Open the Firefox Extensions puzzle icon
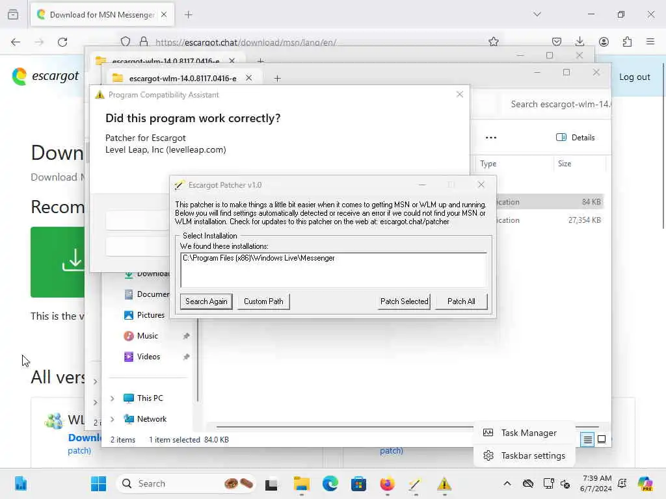Viewport: 666px width, 499px height. [628, 42]
